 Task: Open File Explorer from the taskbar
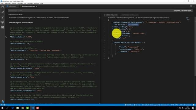coord(17,108)
